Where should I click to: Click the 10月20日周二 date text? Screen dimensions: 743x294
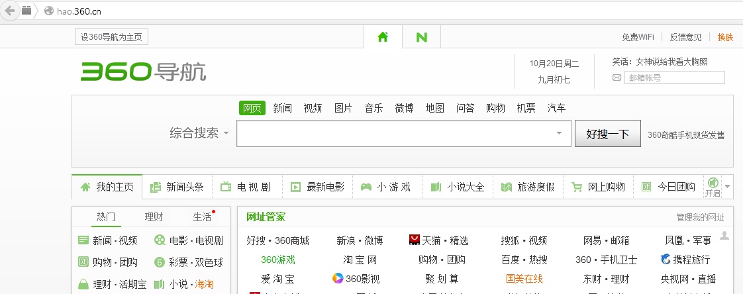[554, 64]
